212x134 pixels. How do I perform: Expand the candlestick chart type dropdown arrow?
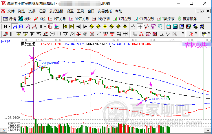45,27
